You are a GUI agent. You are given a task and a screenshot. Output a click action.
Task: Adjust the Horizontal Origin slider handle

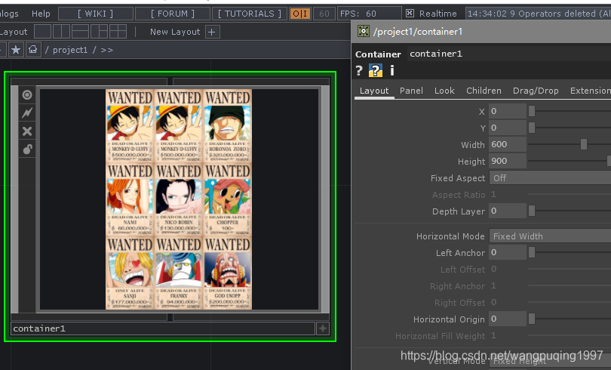pos(532,319)
